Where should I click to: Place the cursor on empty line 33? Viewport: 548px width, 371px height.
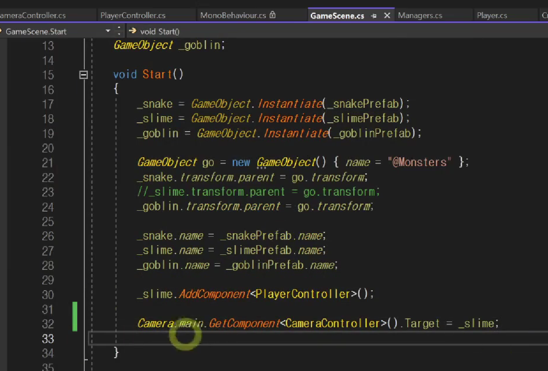318,338
